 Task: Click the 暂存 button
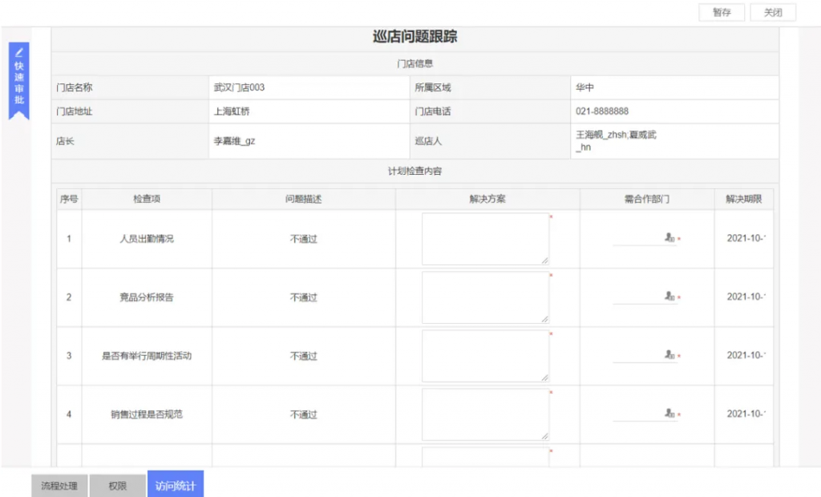[722, 13]
